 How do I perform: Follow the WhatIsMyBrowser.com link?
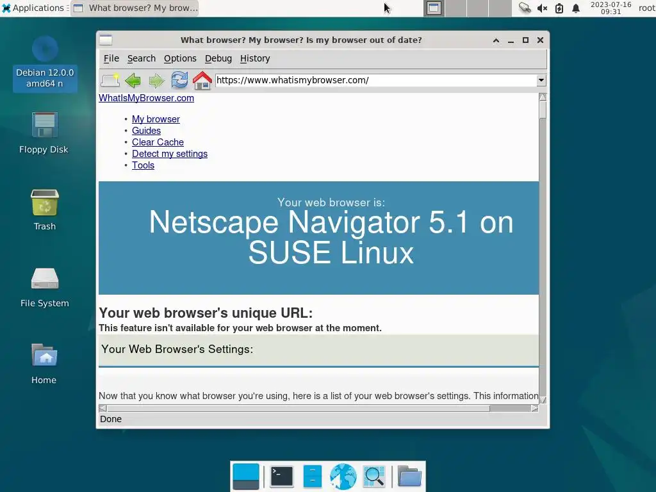147,98
